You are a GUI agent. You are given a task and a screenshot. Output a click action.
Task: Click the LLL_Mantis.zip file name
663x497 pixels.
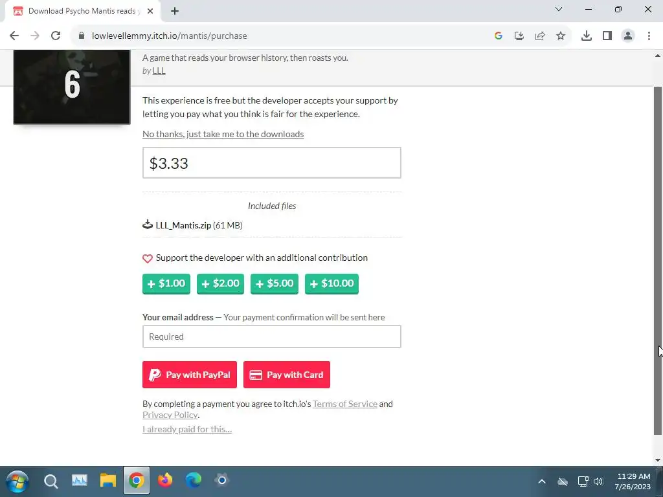[183, 225]
